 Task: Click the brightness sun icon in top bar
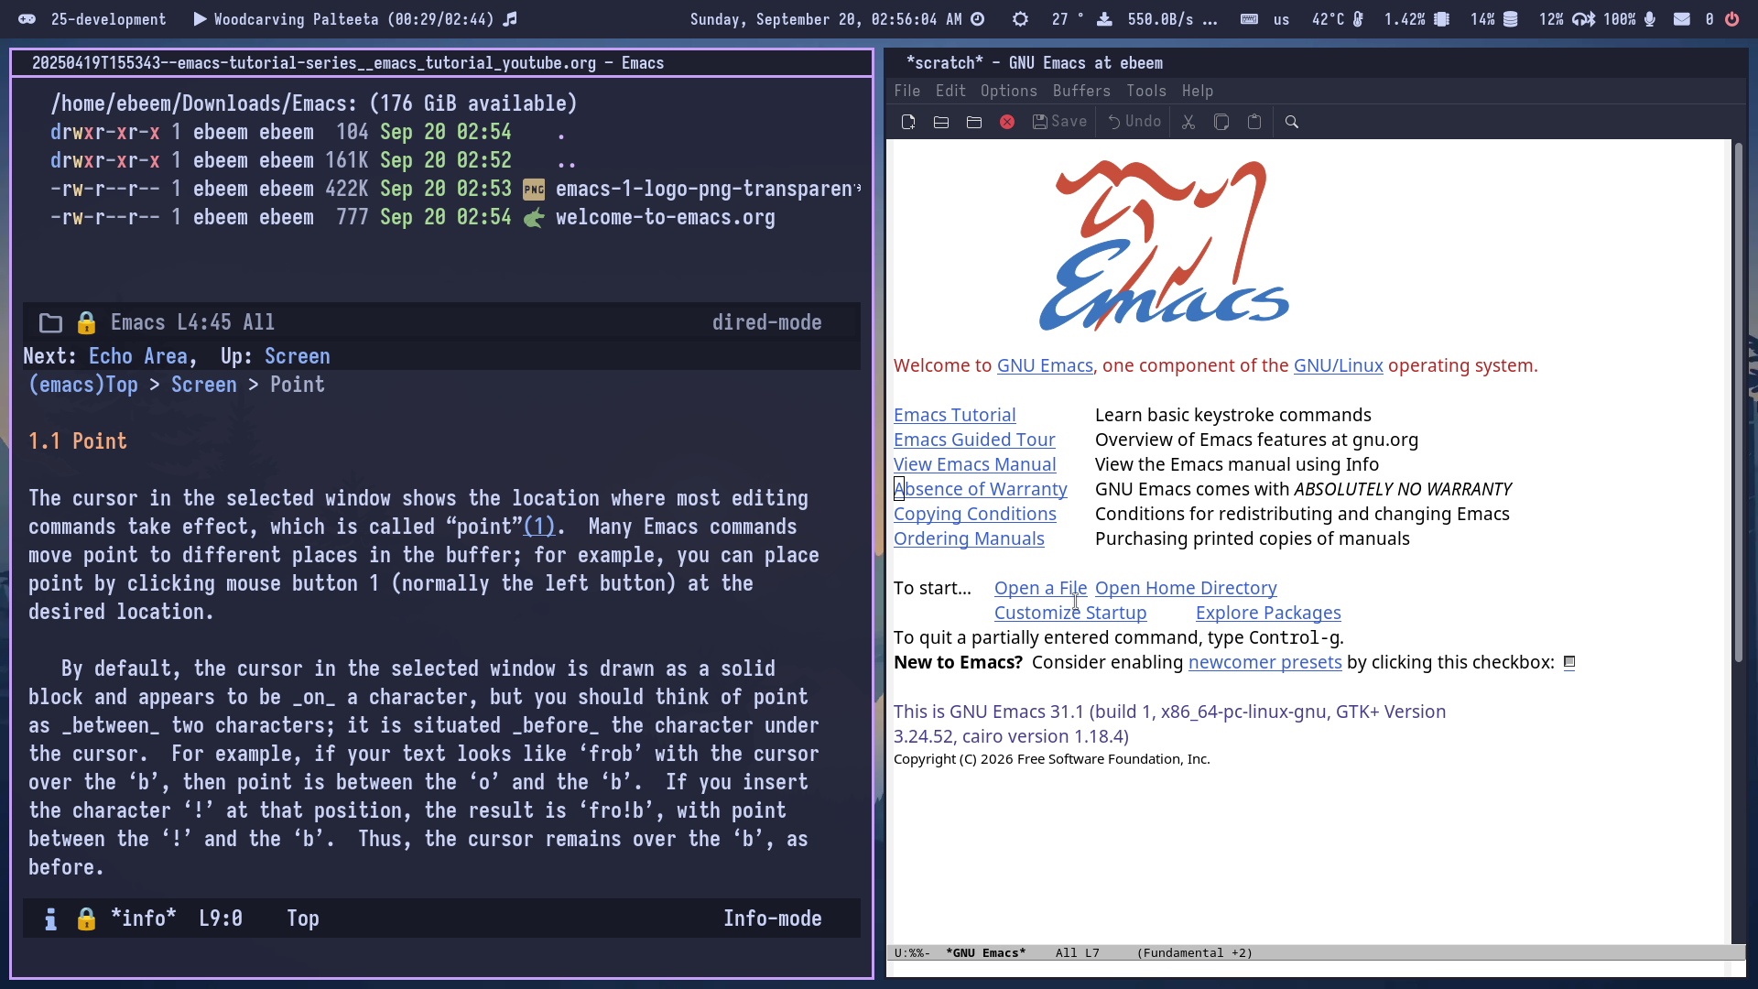tap(1020, 19)
